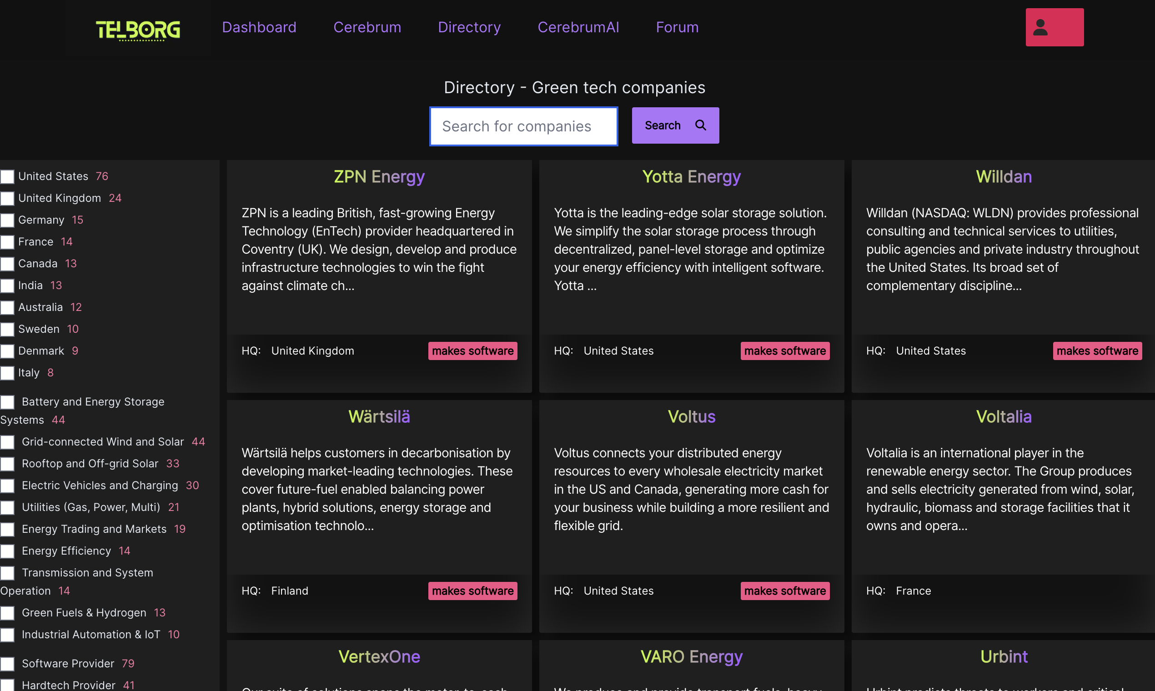
Task: Click HQ Finland on Wärtsilä card
Action: pyautogui.click(x=275, y=591)
